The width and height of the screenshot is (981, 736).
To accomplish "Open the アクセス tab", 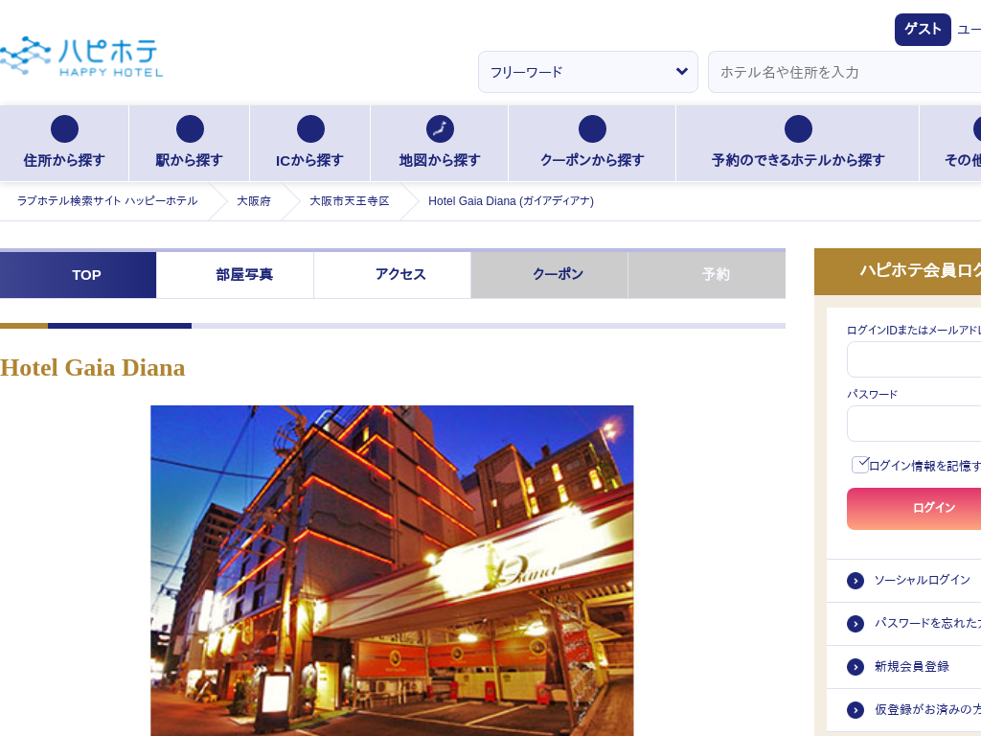I will click(x=392, y=275).
